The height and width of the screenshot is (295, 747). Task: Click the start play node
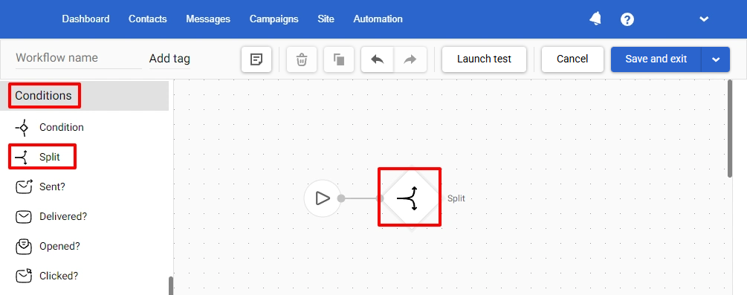tap(323, 198)
